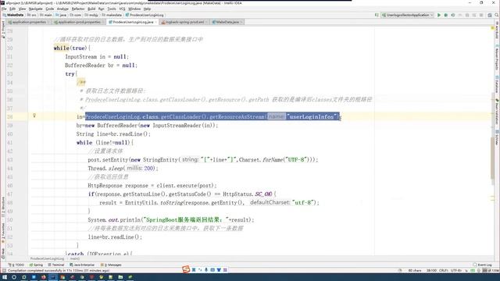Close the ProdeceUserLoginLog.java tab

(x=156, y=22)
